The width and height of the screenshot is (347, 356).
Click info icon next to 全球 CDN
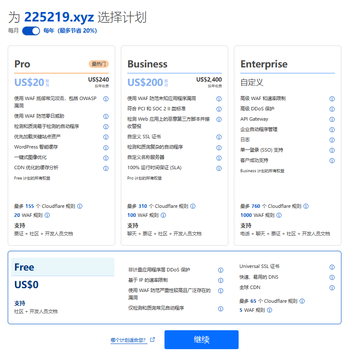[x=332, y=288]
